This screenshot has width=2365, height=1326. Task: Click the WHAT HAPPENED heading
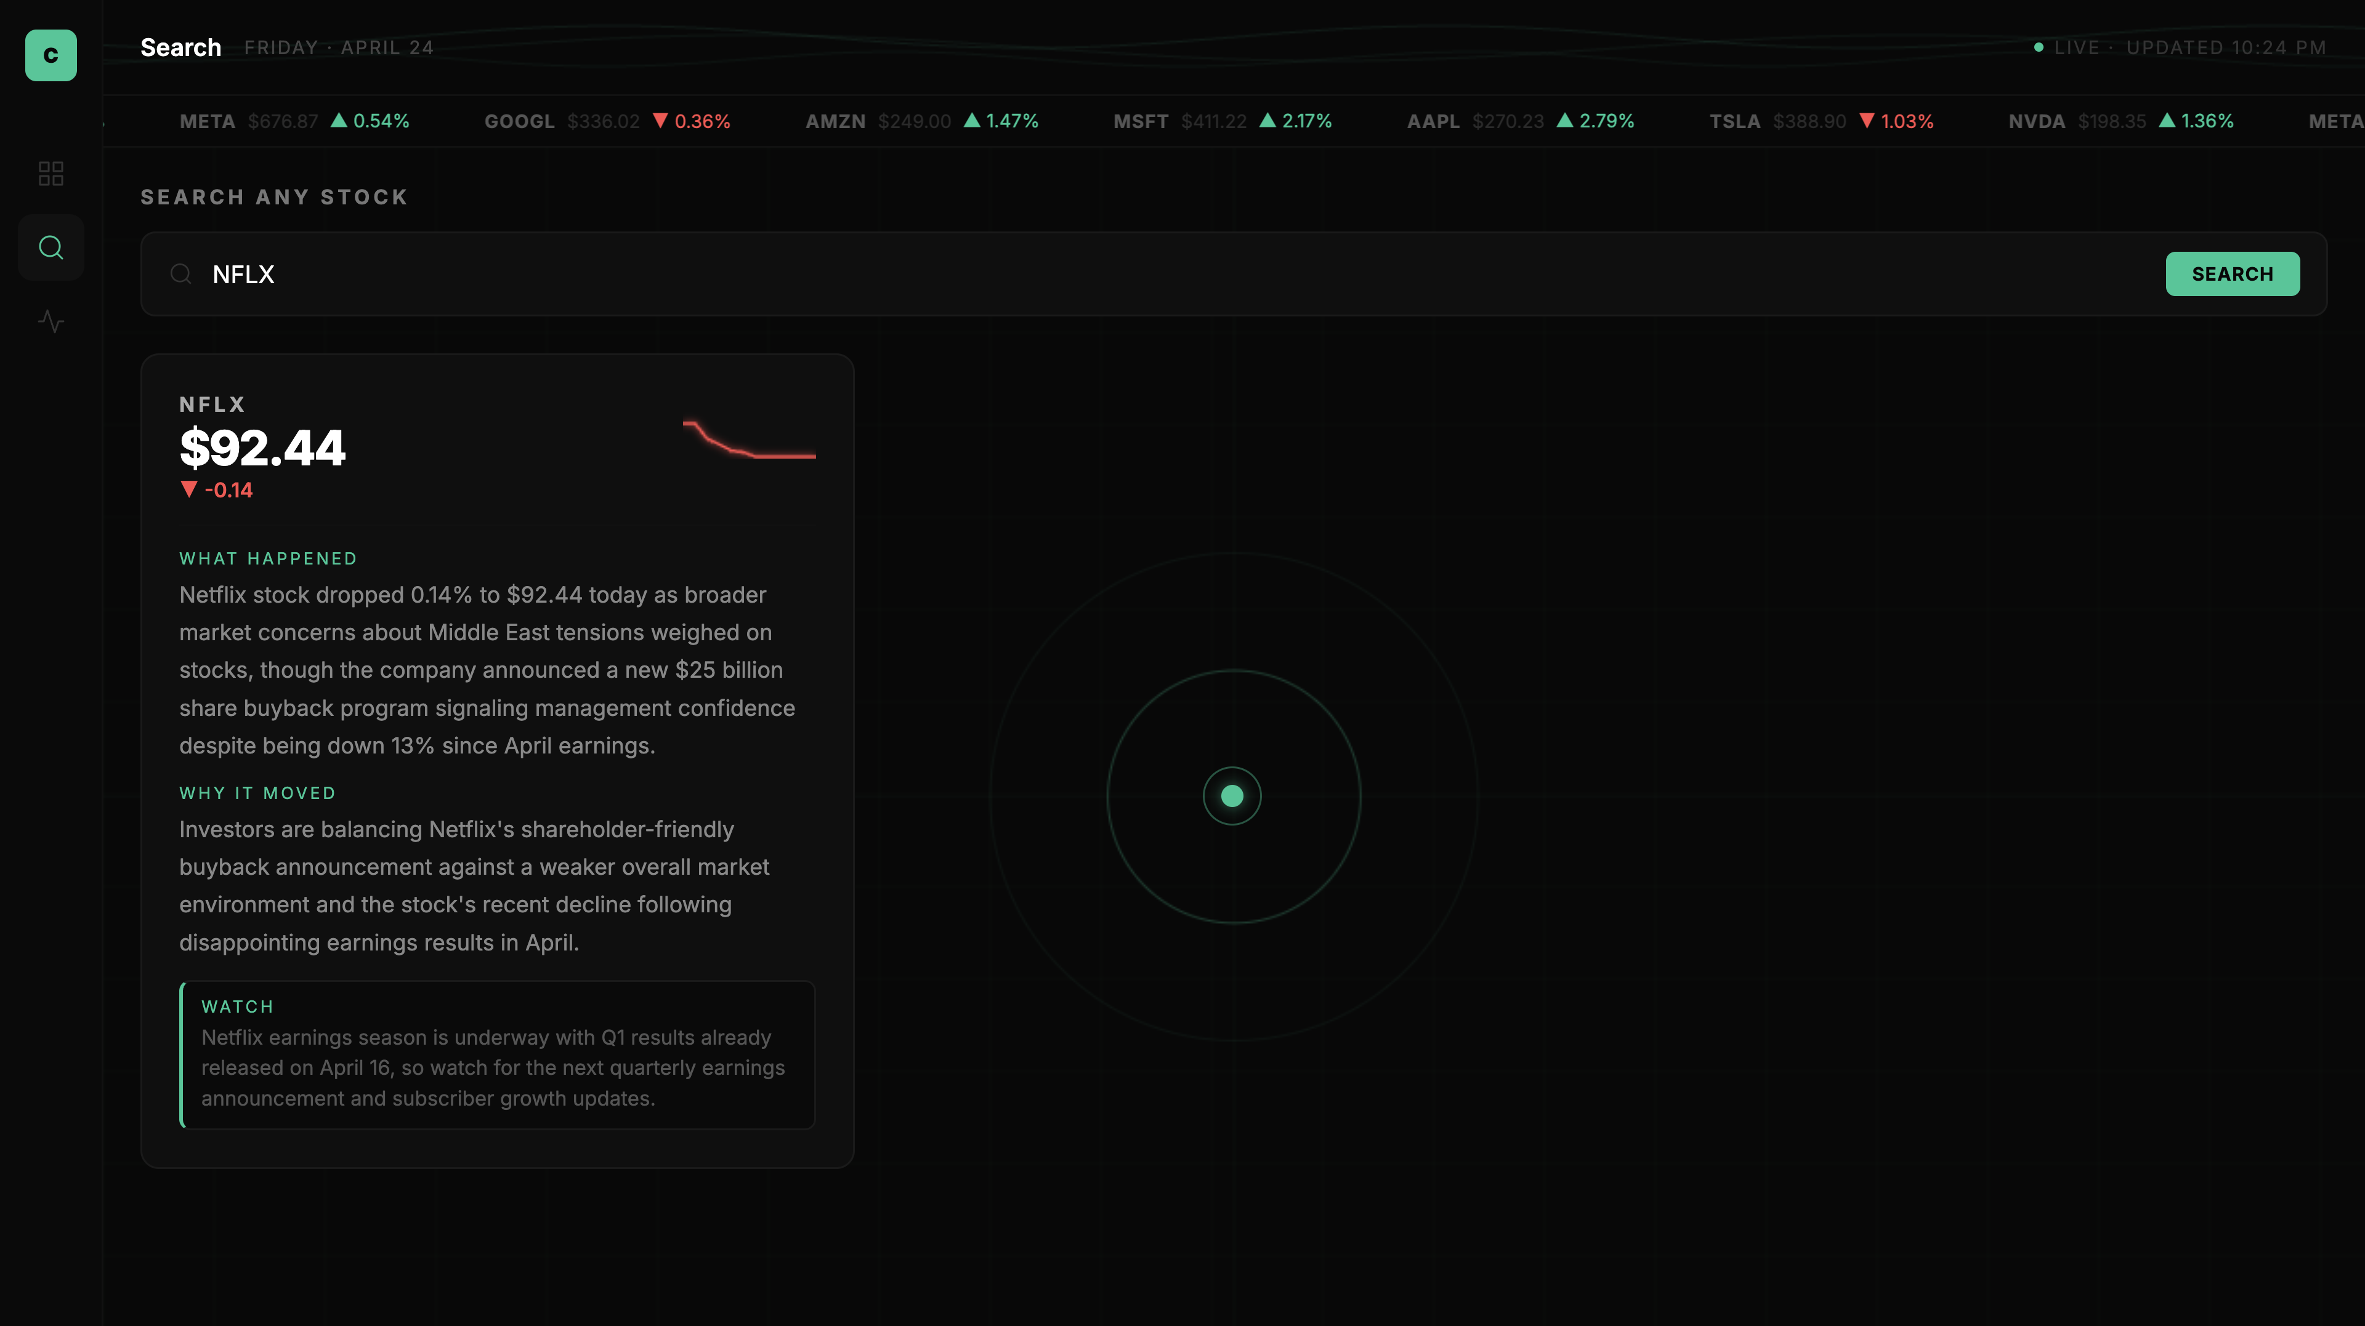[268, 559]
